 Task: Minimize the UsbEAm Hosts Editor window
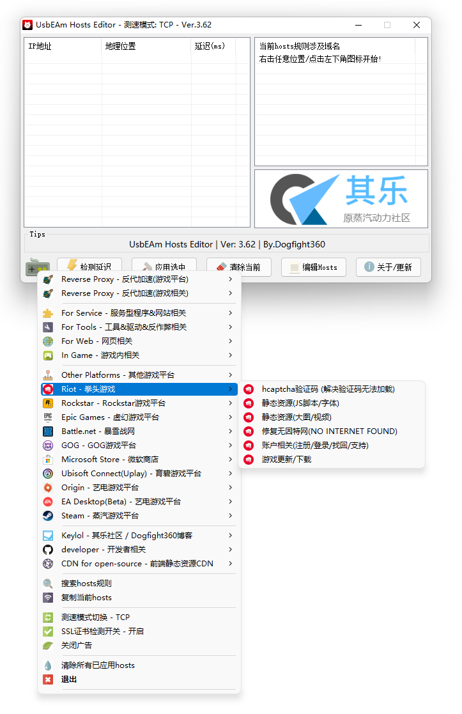tap(358, 25)
